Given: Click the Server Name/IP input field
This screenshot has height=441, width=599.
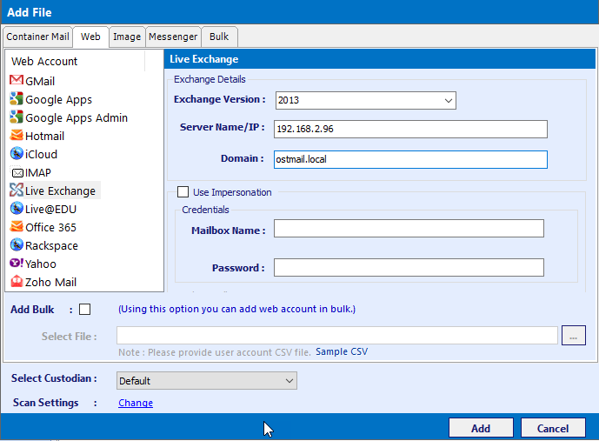Looking at the screenshot, I should coord(410,129).
